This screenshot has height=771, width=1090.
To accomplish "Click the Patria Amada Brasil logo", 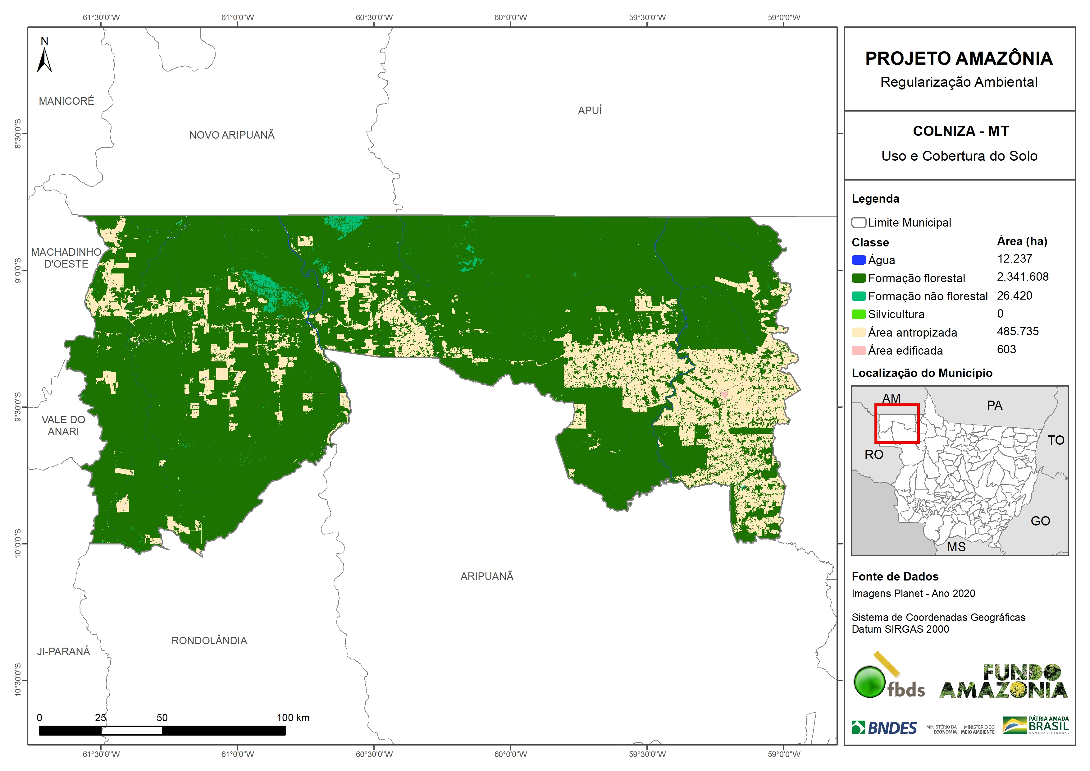I will click(x=1036, y=725).
